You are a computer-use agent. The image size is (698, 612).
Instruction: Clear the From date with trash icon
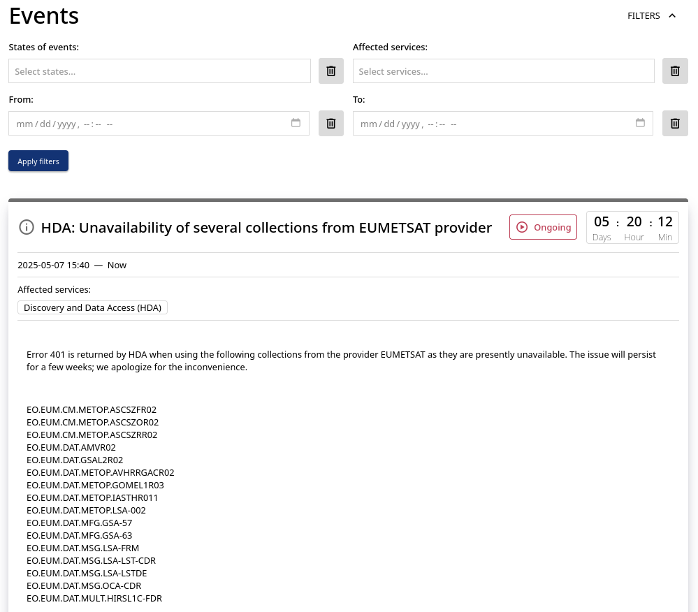(330, 123)
